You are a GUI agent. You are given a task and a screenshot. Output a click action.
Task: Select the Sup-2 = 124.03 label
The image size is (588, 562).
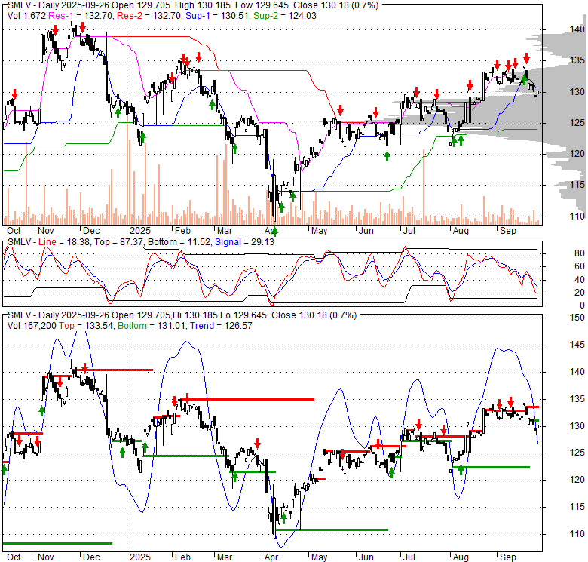[x=285, y=16]
